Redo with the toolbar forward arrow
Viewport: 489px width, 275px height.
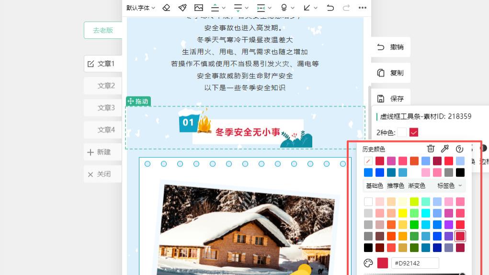(346, 8)
